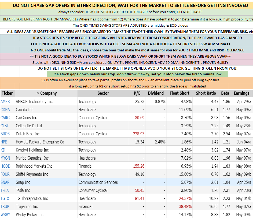
Task: Click the Dividend column header
Action: [x=156, y=93]
